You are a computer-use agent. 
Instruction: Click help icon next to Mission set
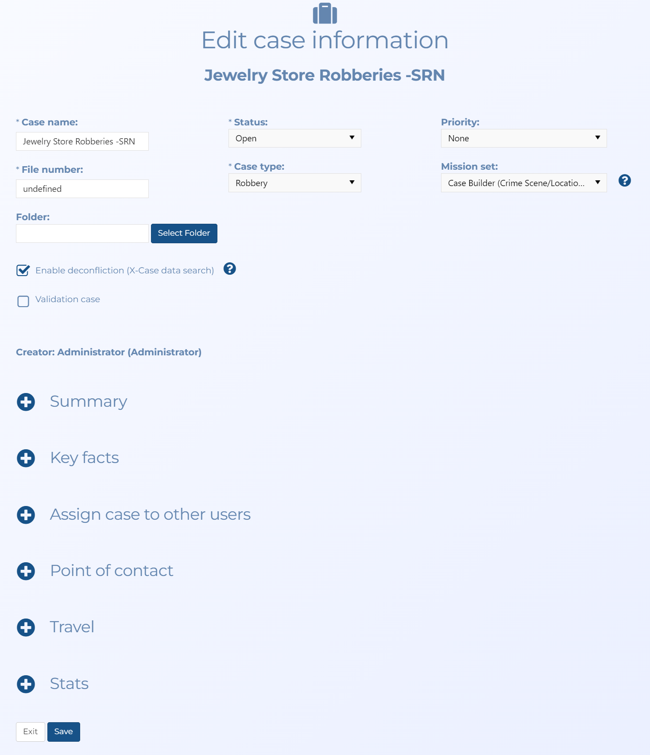click(624, 180)
